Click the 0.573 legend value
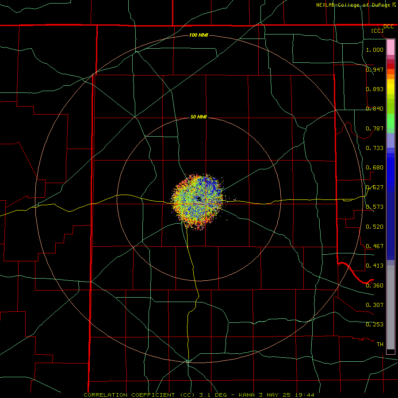This screenshot has width=398, height=398. [x=375, y=207]
